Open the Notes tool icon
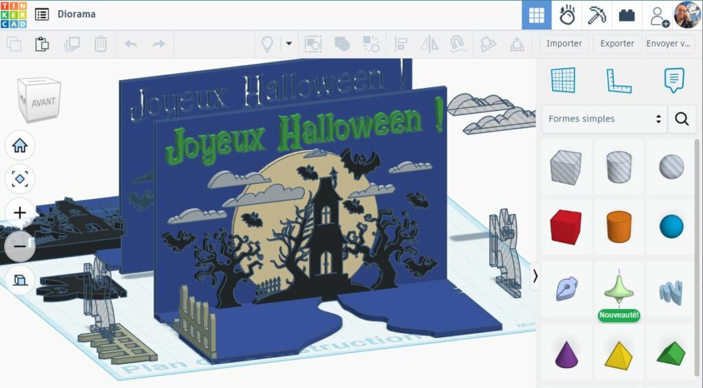The width and height of the screenshot is (703, 388). pyautogui.click(x=674, y=81)
